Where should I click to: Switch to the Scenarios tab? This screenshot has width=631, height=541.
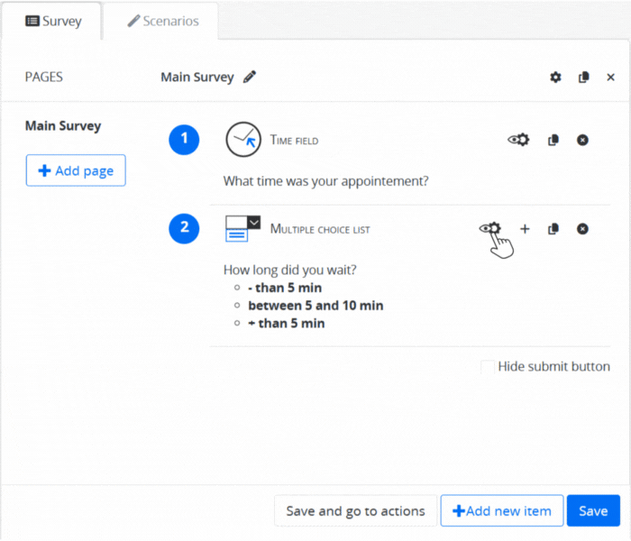pos(161,21)
